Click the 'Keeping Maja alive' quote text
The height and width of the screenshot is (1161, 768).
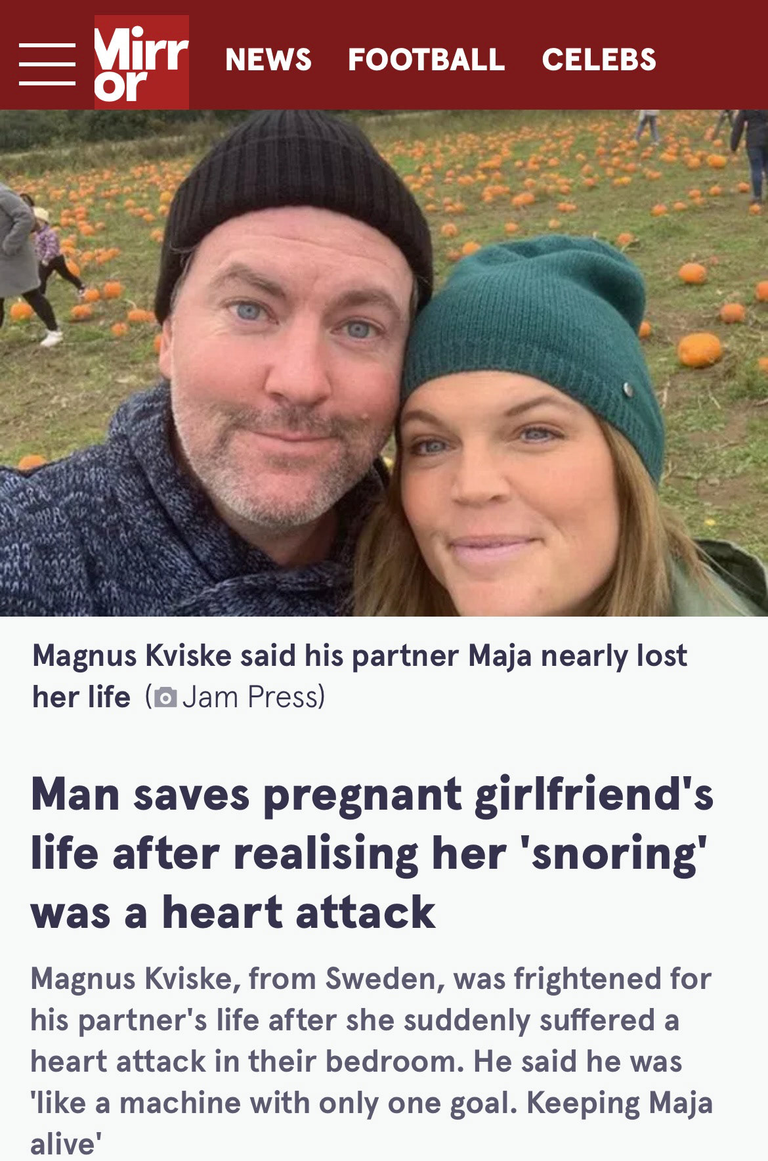tap(372, 1124)
